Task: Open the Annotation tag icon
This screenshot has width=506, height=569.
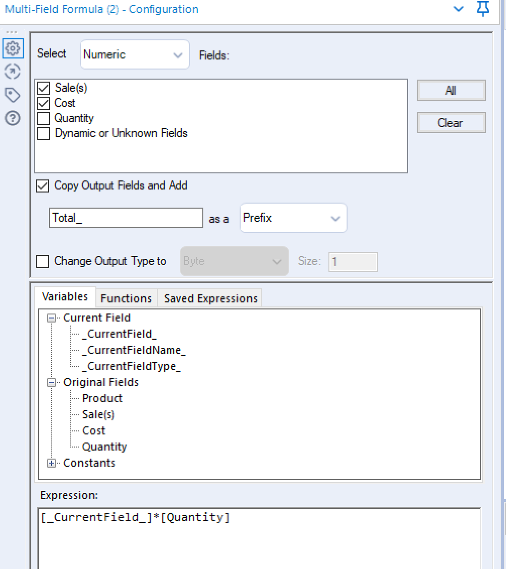Action: pyautogui.click(x=13, y=95)
